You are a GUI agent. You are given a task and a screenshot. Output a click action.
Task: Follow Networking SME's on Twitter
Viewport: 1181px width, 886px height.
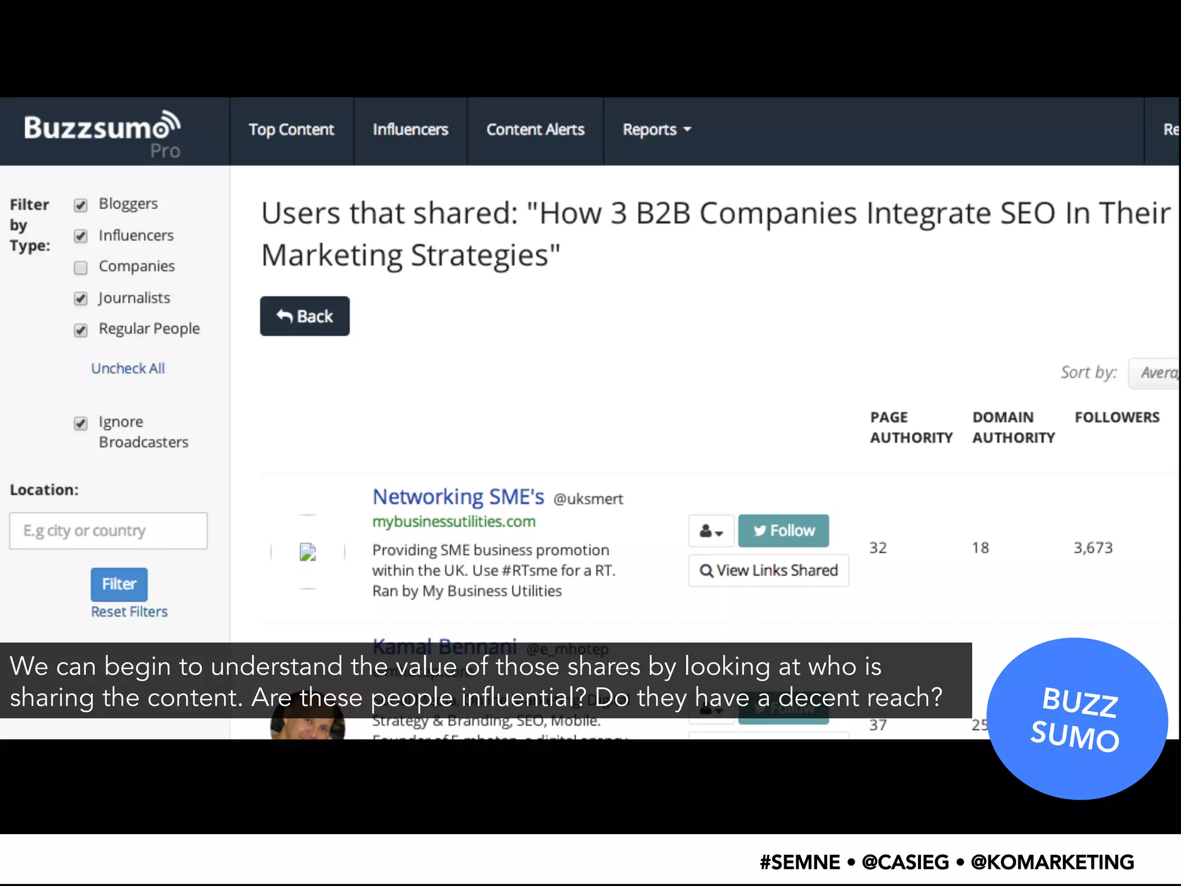[x=784, y=531]
